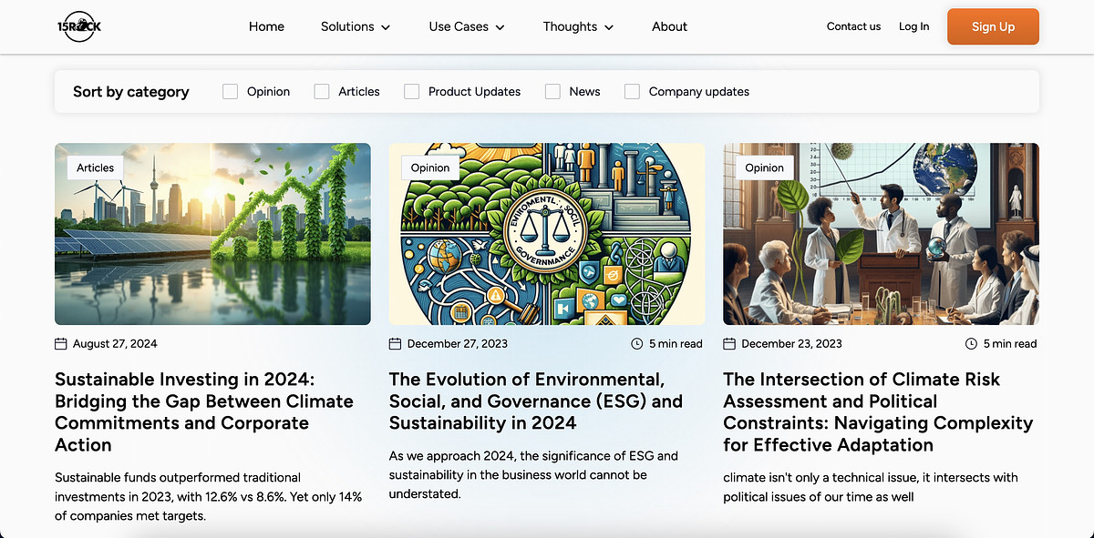Click clock icon on the ESG article
1094x538 pixels.
pos(636,344)
